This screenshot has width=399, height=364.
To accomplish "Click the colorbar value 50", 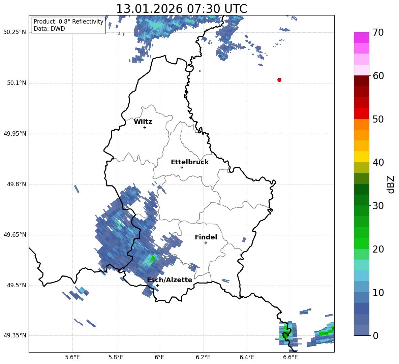I will click(378, 119).
